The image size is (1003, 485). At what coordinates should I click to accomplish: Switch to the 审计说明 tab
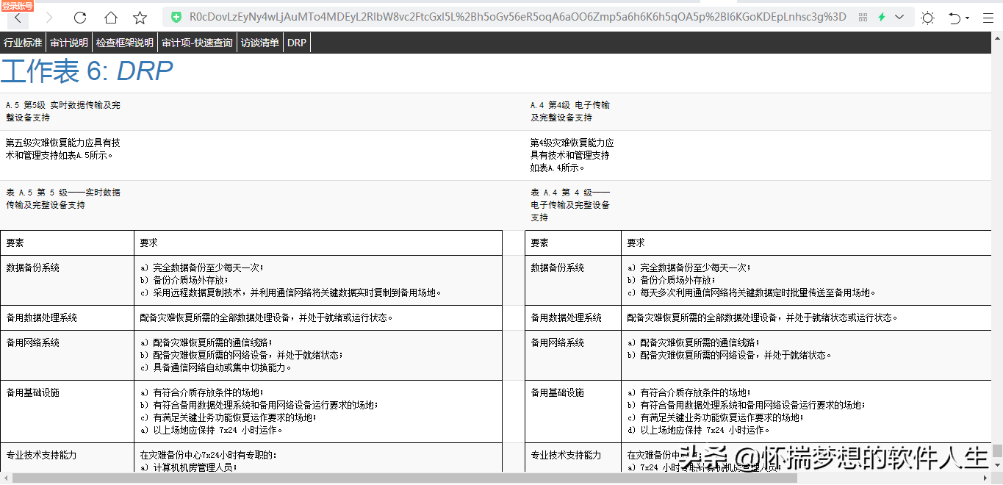(69, 43)
